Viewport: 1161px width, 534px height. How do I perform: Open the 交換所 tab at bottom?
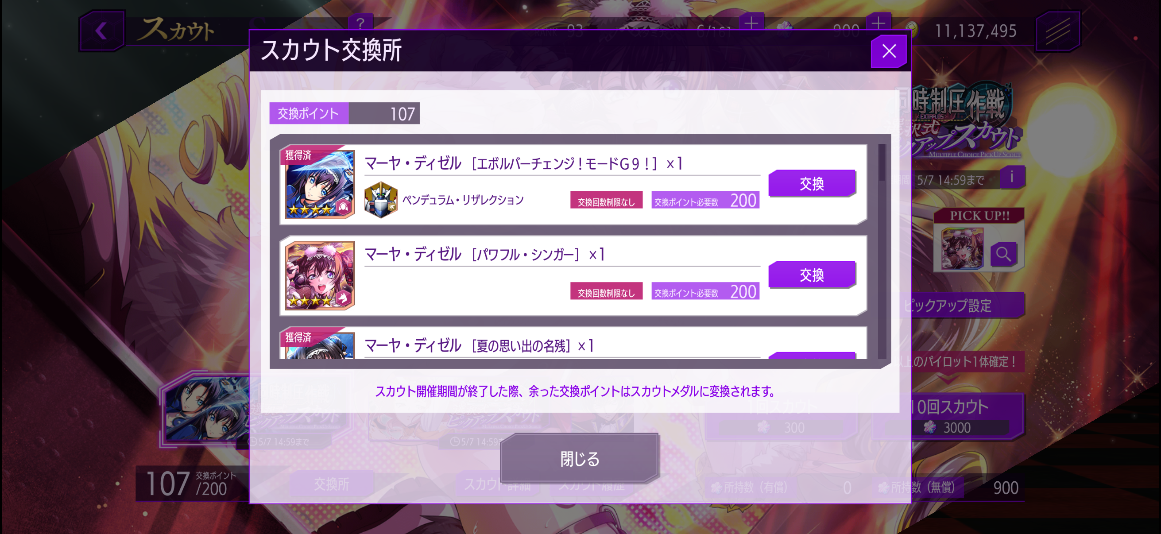pyautogui.click(x=331, y=484)
